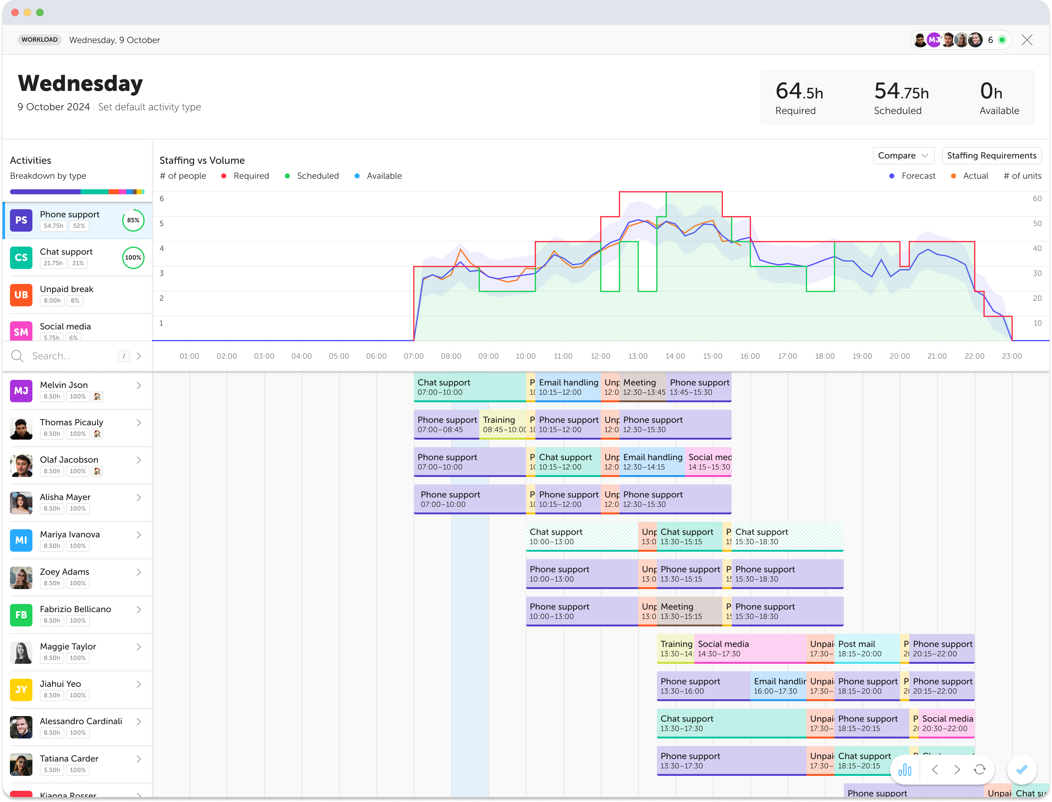Open the Compare dropdown
The image size is (1052, 802).
click(903, 155)
